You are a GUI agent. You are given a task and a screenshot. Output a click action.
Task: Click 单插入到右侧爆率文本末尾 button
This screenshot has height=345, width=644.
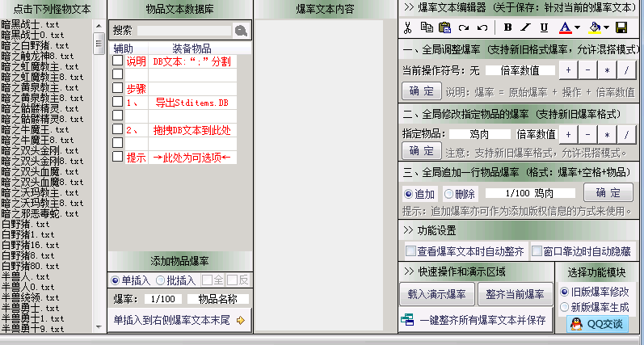(x=179, y=320)
